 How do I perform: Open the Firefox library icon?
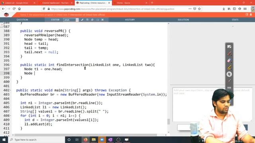tap(229, 9)
